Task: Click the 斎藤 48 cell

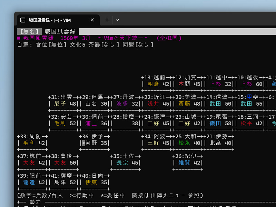Action: [x=189, y=104]
